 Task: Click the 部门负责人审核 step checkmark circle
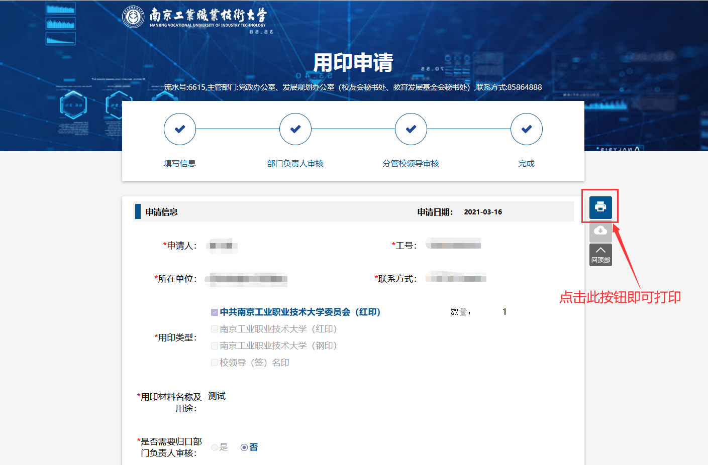[x=295, y=129]
